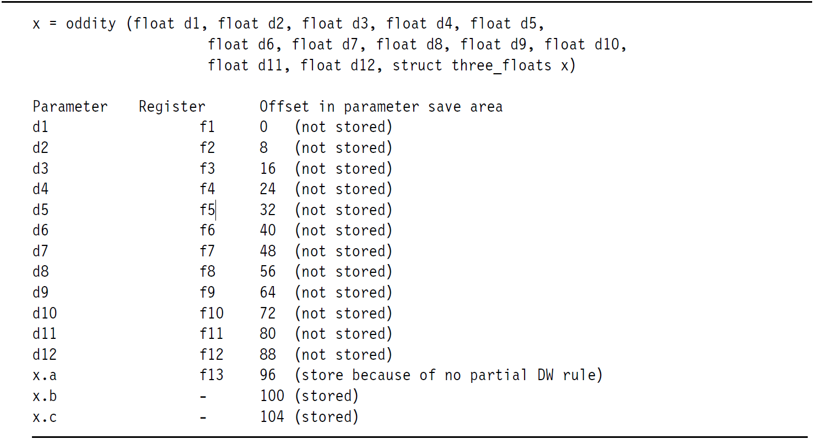Click the x.a parameter name
This screenshot has height=439, width=816.
[45, 375]
